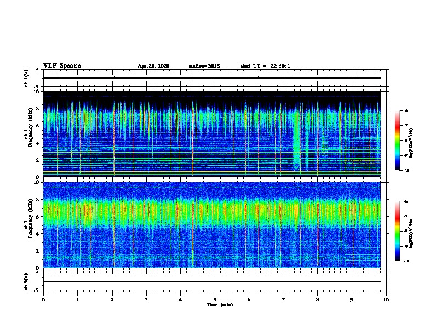This screenshot has width=435, height=336.
Task: Click the "VLF Spectra" plot title
Action: (62, 66)
